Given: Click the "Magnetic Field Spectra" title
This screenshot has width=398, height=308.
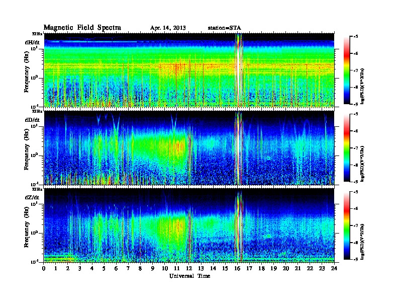Looking at the screenshot, I should 82,28.
